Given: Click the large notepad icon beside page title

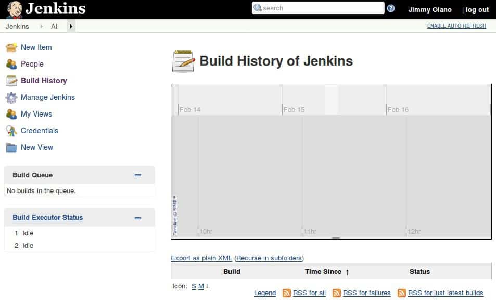Looking at the screenshot, I should coord(183,61).
